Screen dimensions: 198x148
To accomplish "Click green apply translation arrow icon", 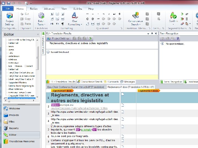I will [x=90, y=38].
